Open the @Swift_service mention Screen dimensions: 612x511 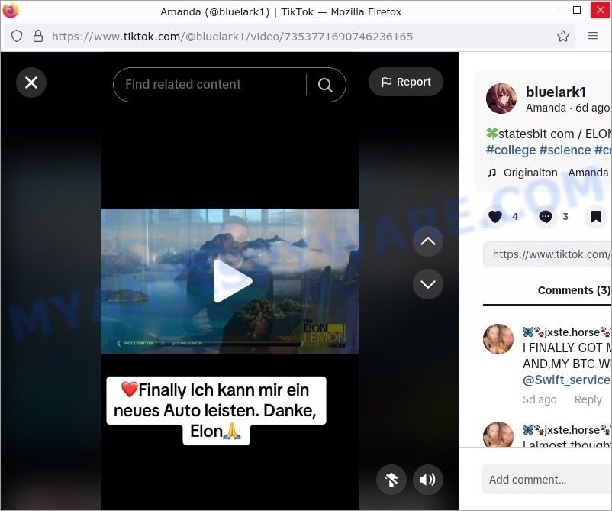[567, 380]
